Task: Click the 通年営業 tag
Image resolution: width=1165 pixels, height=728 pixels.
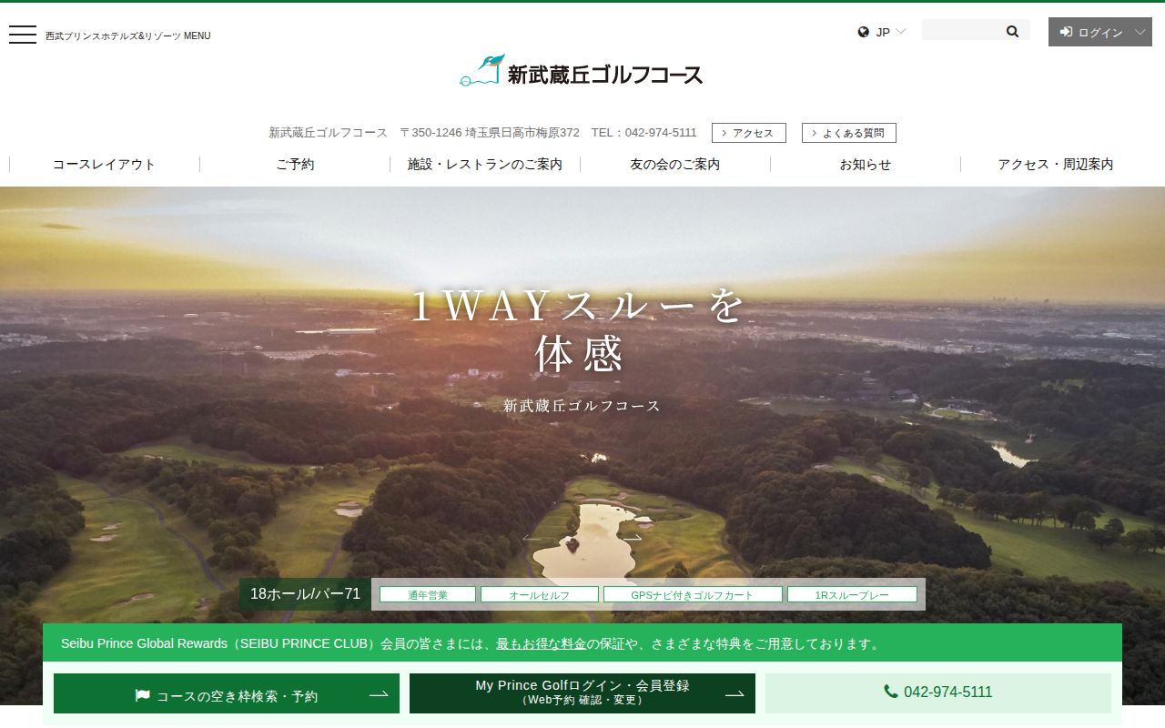Action: point(428,595)
